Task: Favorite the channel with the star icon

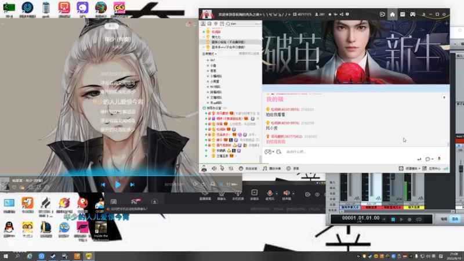Action: pos(329,14)
